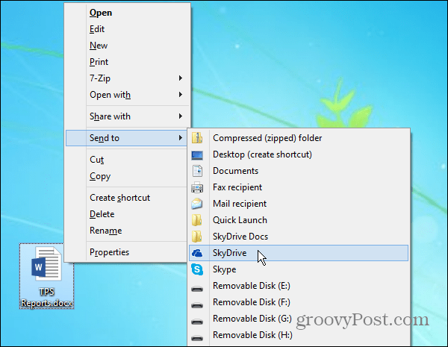Send file to SkyDrive Docs
The image size is (448, 347).
[x=299, y=237]
